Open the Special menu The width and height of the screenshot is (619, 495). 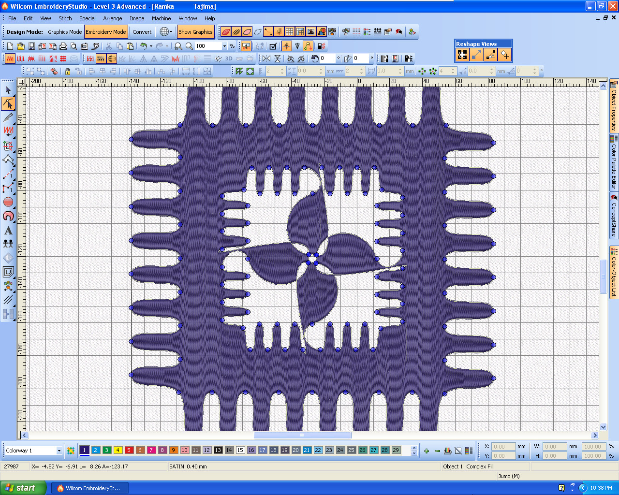tap(88, 18)
